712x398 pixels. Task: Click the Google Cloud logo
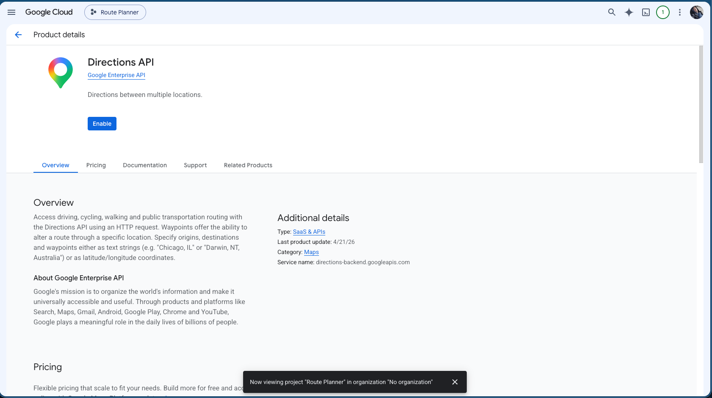tap(49, 12)
